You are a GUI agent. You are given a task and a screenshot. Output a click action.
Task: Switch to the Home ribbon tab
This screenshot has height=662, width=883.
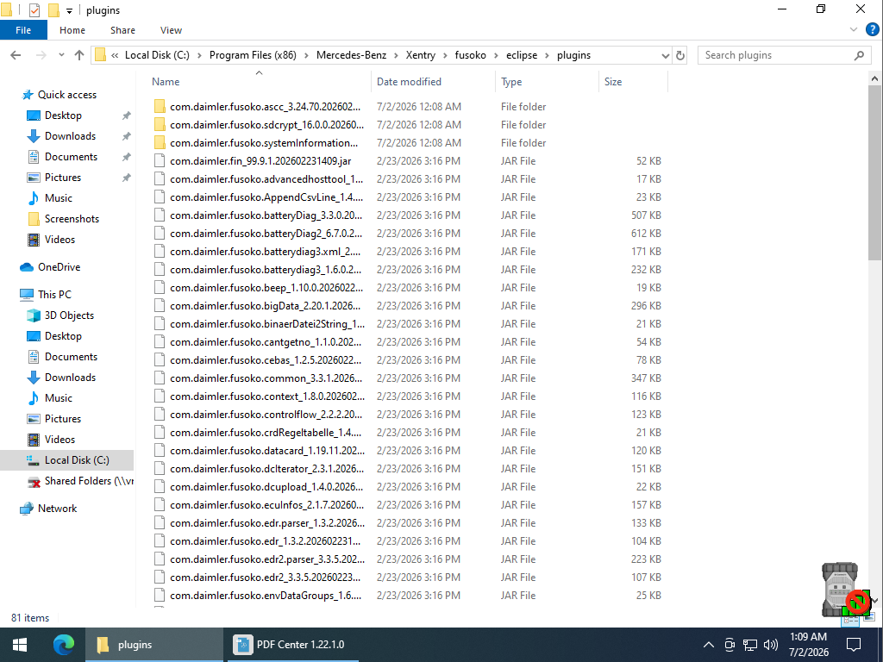tap(72, 30)
